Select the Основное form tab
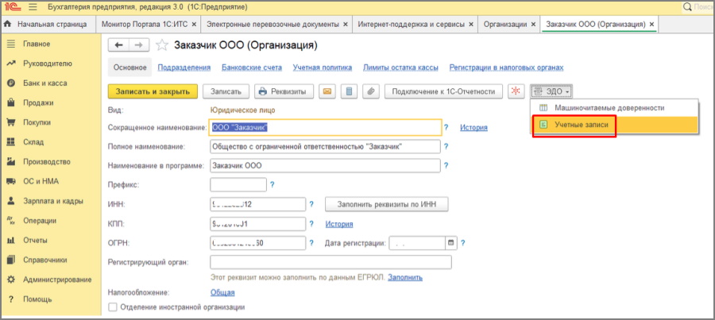 tap(130, 67)
